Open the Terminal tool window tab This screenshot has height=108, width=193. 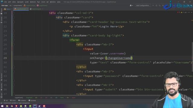[32, 100]
